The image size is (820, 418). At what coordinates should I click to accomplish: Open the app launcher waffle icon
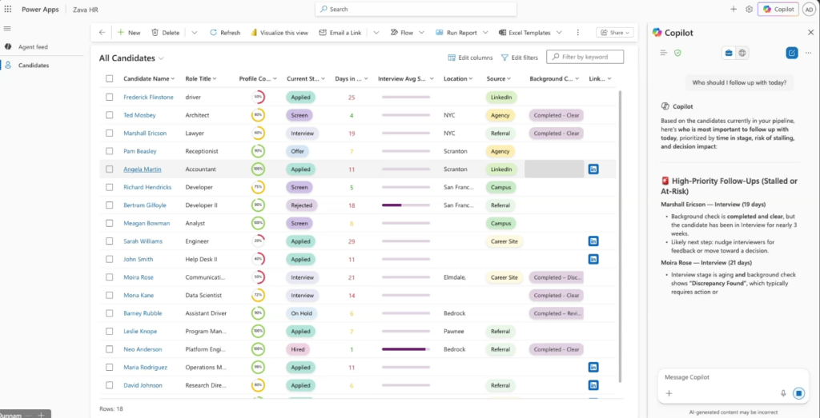click(8, 9)
